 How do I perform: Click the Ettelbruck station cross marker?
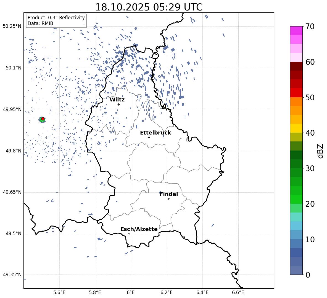tap(149, 137)
